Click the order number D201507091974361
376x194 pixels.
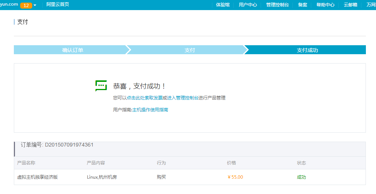point(69,145)
